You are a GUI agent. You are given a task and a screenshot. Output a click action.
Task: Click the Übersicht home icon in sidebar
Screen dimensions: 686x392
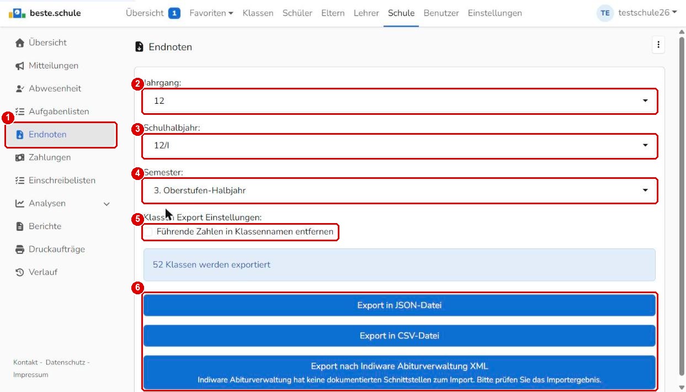20,43
